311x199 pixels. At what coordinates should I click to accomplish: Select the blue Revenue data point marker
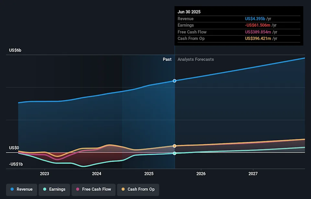tap(175, 81)
